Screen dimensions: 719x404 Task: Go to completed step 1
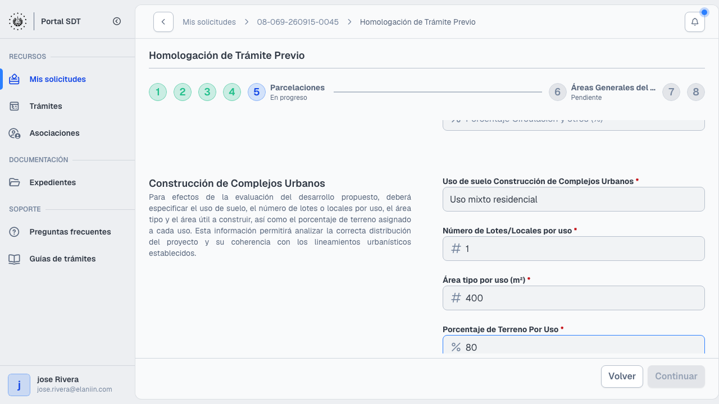(x=158, y=92)
